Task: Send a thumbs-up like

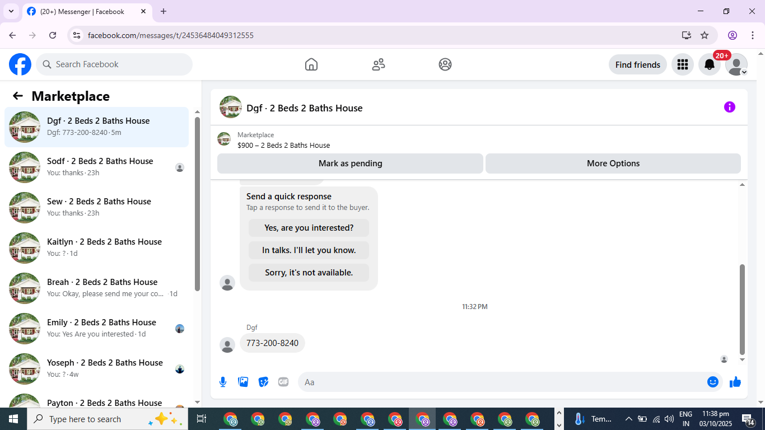Action: click(x=735, y=382)
